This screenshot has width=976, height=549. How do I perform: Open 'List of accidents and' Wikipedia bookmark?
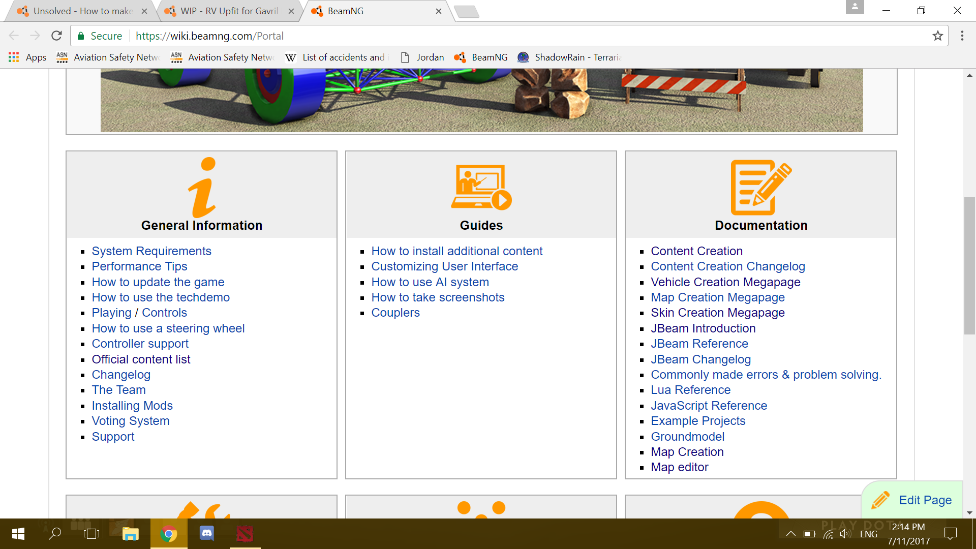(x=338, y=57)
